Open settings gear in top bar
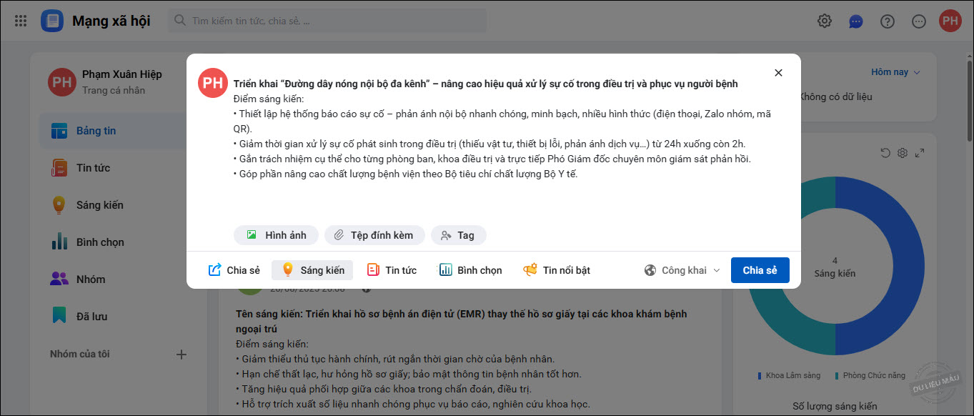Viewport: 974px width, 416px height. click(x=825, y=21)
